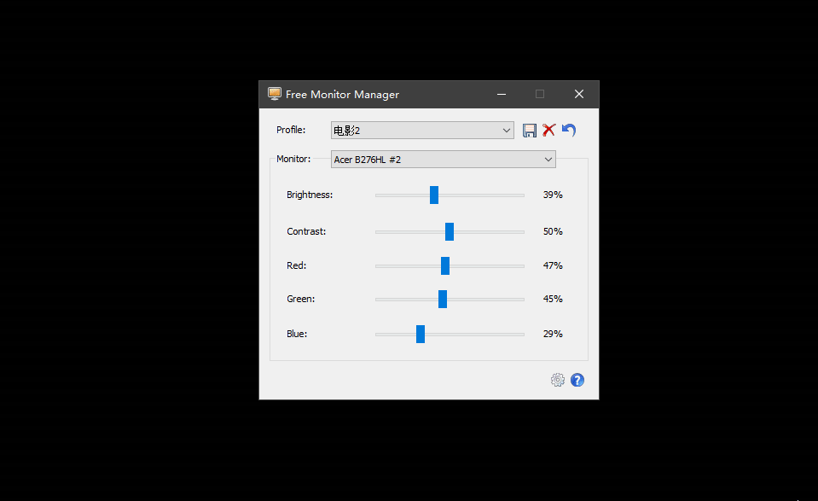Select the Acer B276HL #2 monitor entry

(x=401, y=159)
